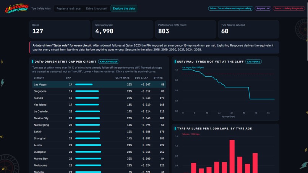Click the CAP column header
Viewport: 308px width, 173px height.
pos(68,78)
